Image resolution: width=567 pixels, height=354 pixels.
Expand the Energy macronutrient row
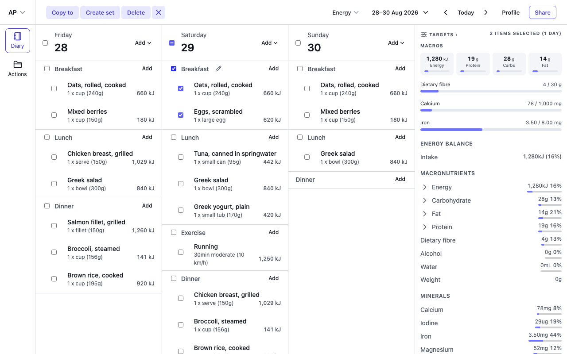pos(425,187)
